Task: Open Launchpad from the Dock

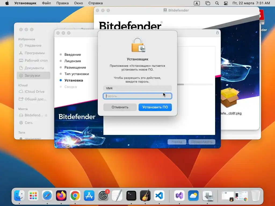Action: pos(33,196)
